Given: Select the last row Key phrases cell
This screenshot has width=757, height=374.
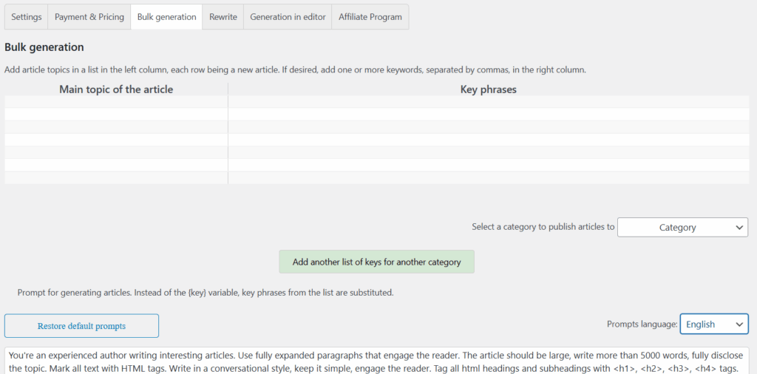Looking at the screenshot, I should tap(488, 177).
